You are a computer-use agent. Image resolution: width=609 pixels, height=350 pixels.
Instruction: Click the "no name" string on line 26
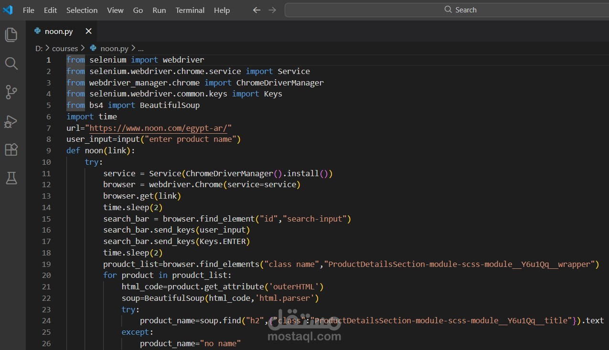(x=220, y=343)
